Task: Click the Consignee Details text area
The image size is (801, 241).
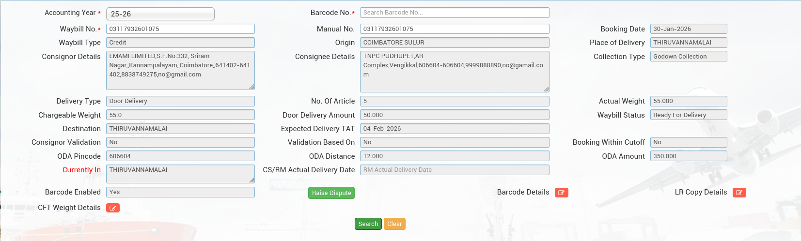Action: pos(454,71)
